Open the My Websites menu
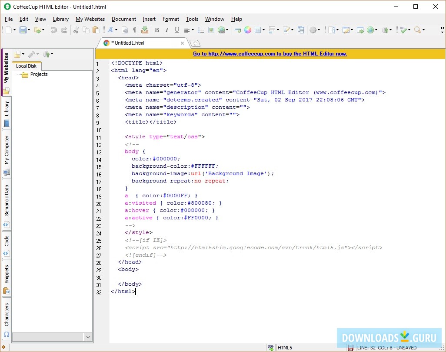The height and width of the screenshot is (352, 446). pos(90,19)
